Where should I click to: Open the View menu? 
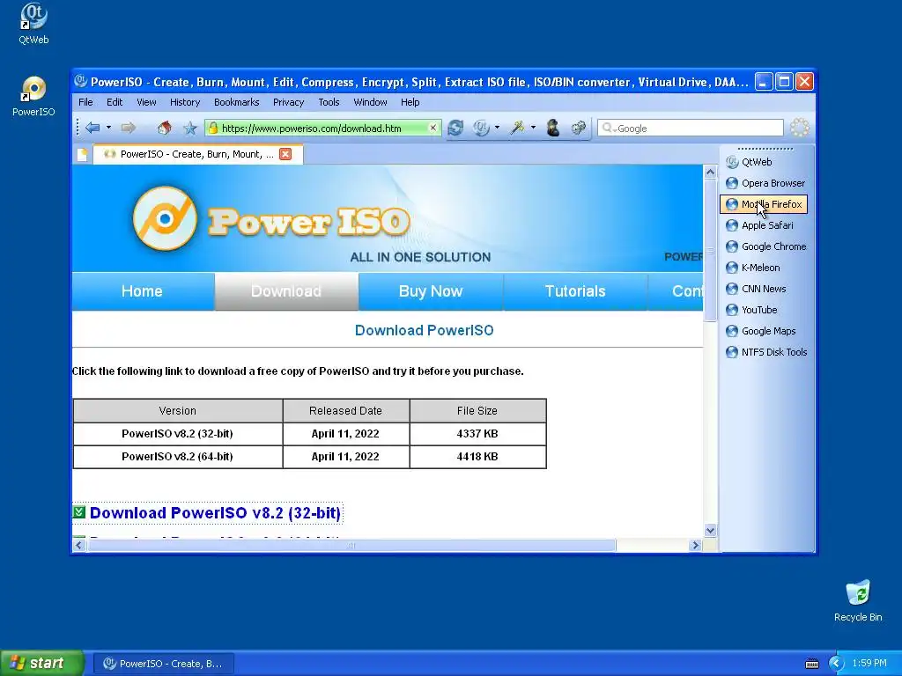coord(146,102)
